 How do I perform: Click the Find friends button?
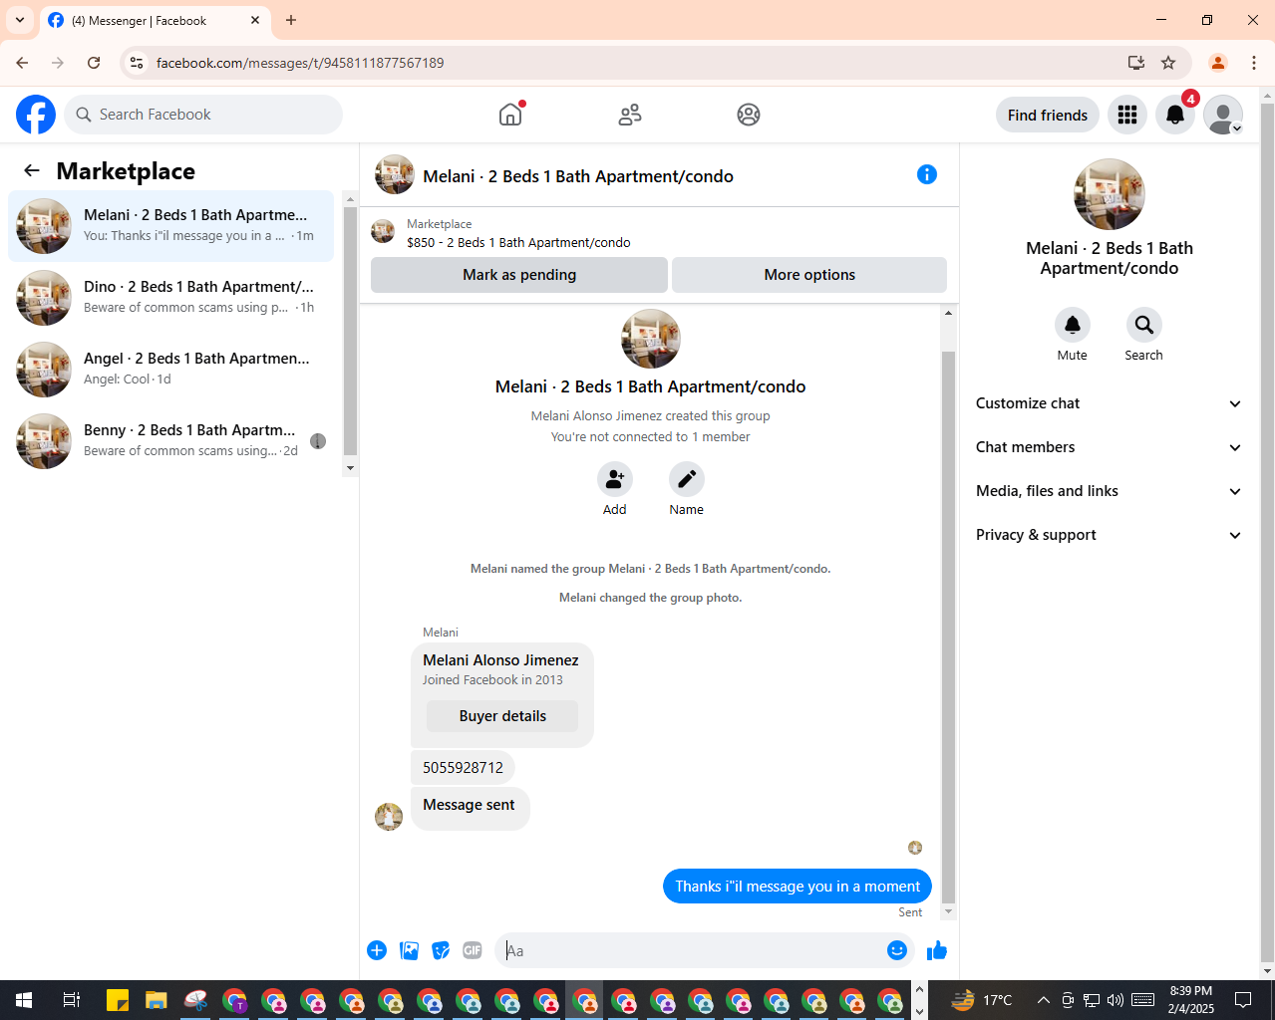pyautogui.click(x=1048, y=115)
